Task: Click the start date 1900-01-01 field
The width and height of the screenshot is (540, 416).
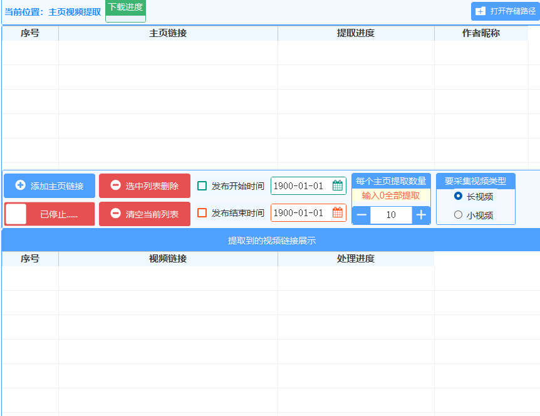Action: coord(299,186)
